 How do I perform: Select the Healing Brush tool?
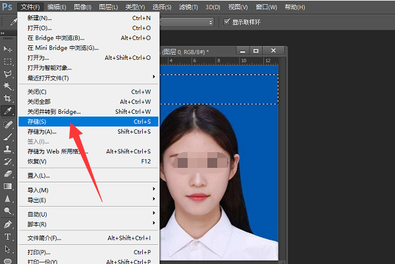click(x=7, y=124)
